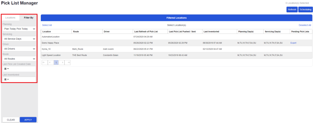Expand the Planning dropdown

(x=19, y=29)
